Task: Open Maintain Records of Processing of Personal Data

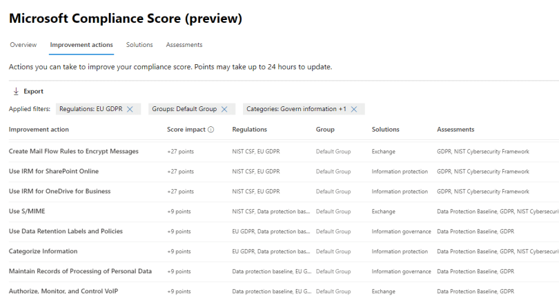Action: (x=80, y=271)
